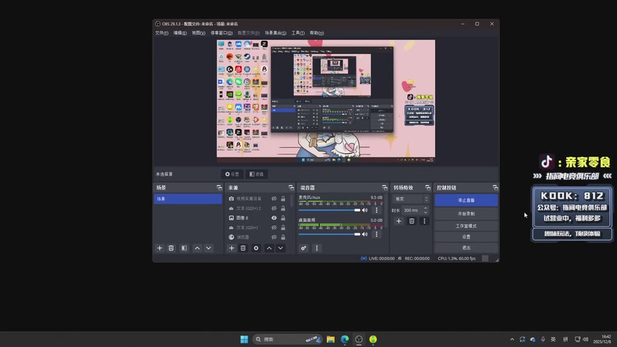Open Microsoft Edge from the taskbar

pos(345,339)
